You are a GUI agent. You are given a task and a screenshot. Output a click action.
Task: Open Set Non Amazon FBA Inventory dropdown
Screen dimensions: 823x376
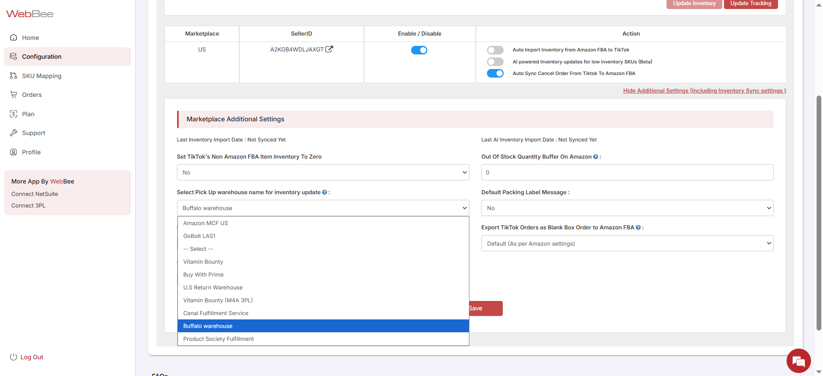[323, 172]
